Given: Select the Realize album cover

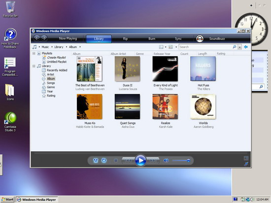Looking at the screenshot, I should pyautogui.click(x=165, y=106).
